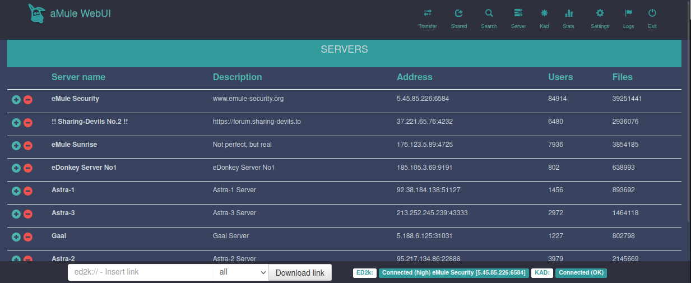Screen dimensions: 691x283
Task: Click address 176.123.5.89:4725
Action: (x=425, y=145)
